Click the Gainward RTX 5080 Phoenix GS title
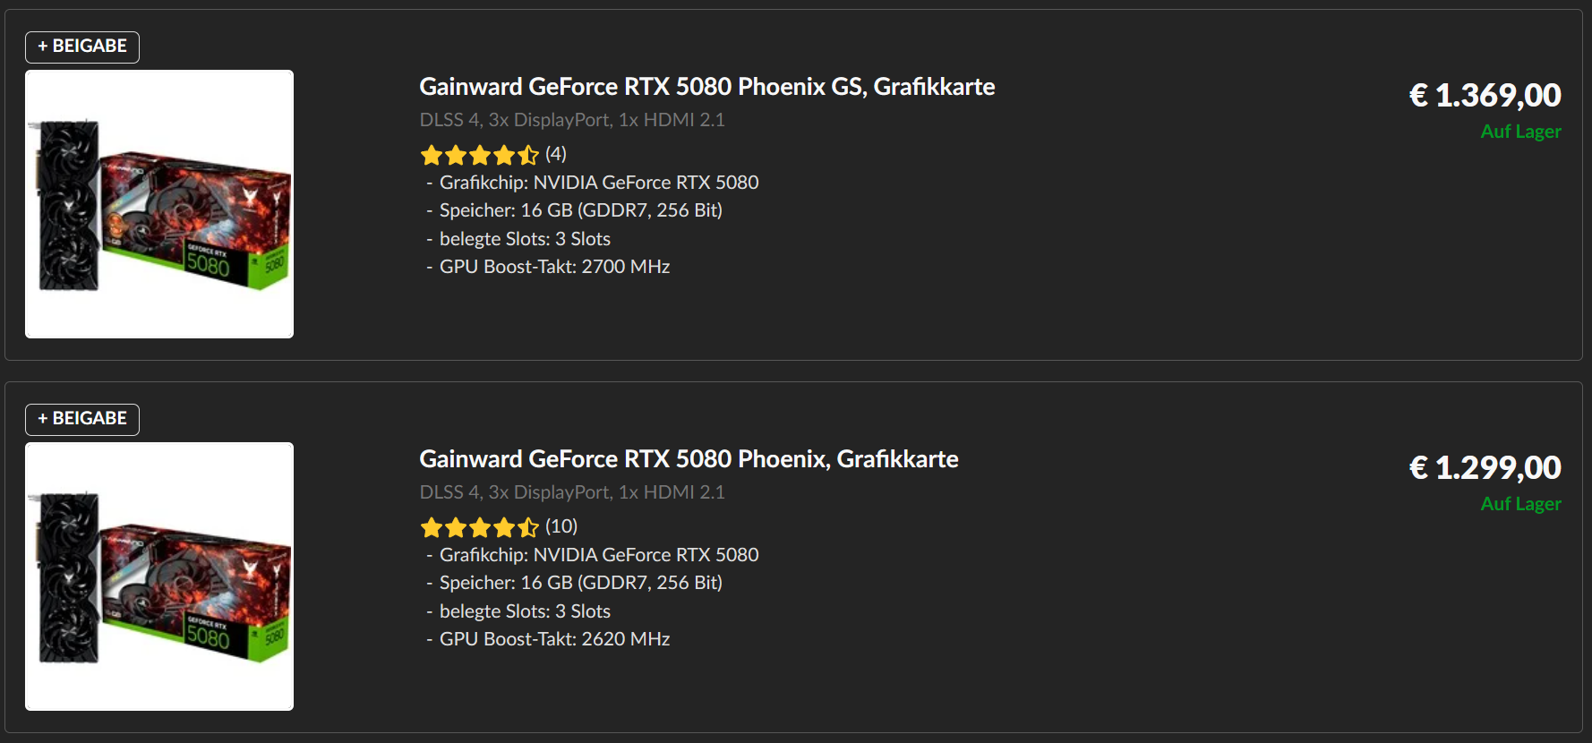Screen dimensions: 1592x743 (x=706, y=87)
